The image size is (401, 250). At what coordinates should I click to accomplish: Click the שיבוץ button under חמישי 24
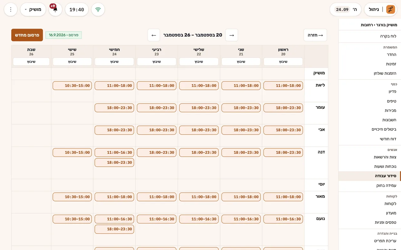tap(114, 62)
